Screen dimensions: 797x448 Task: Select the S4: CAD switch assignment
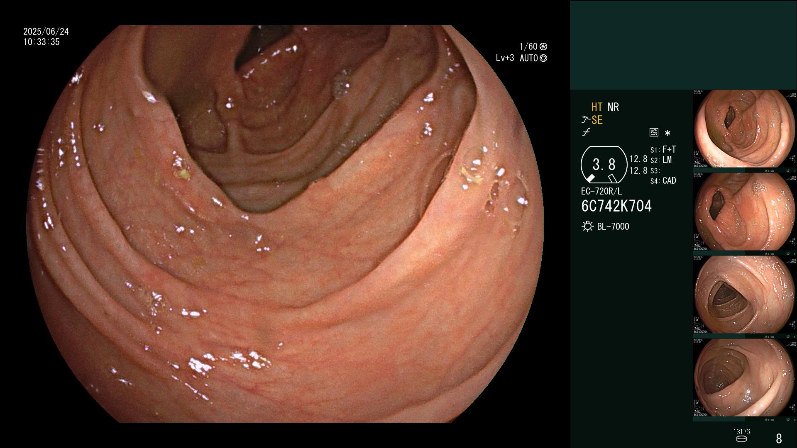pyautogui.click(x=663, y=181)
